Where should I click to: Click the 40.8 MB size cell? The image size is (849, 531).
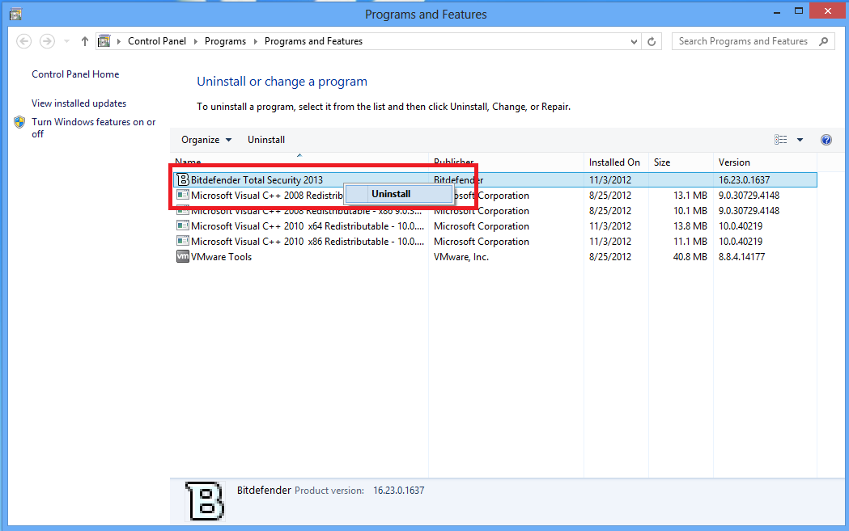pos(690,257)
